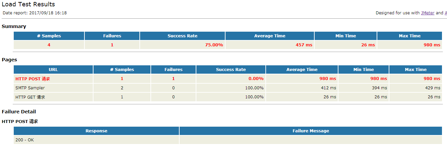Image resolution: width=447 pixels, height=146 pixels.
Task: Click the Max Time header in Pages table
Action: [416, 70]
